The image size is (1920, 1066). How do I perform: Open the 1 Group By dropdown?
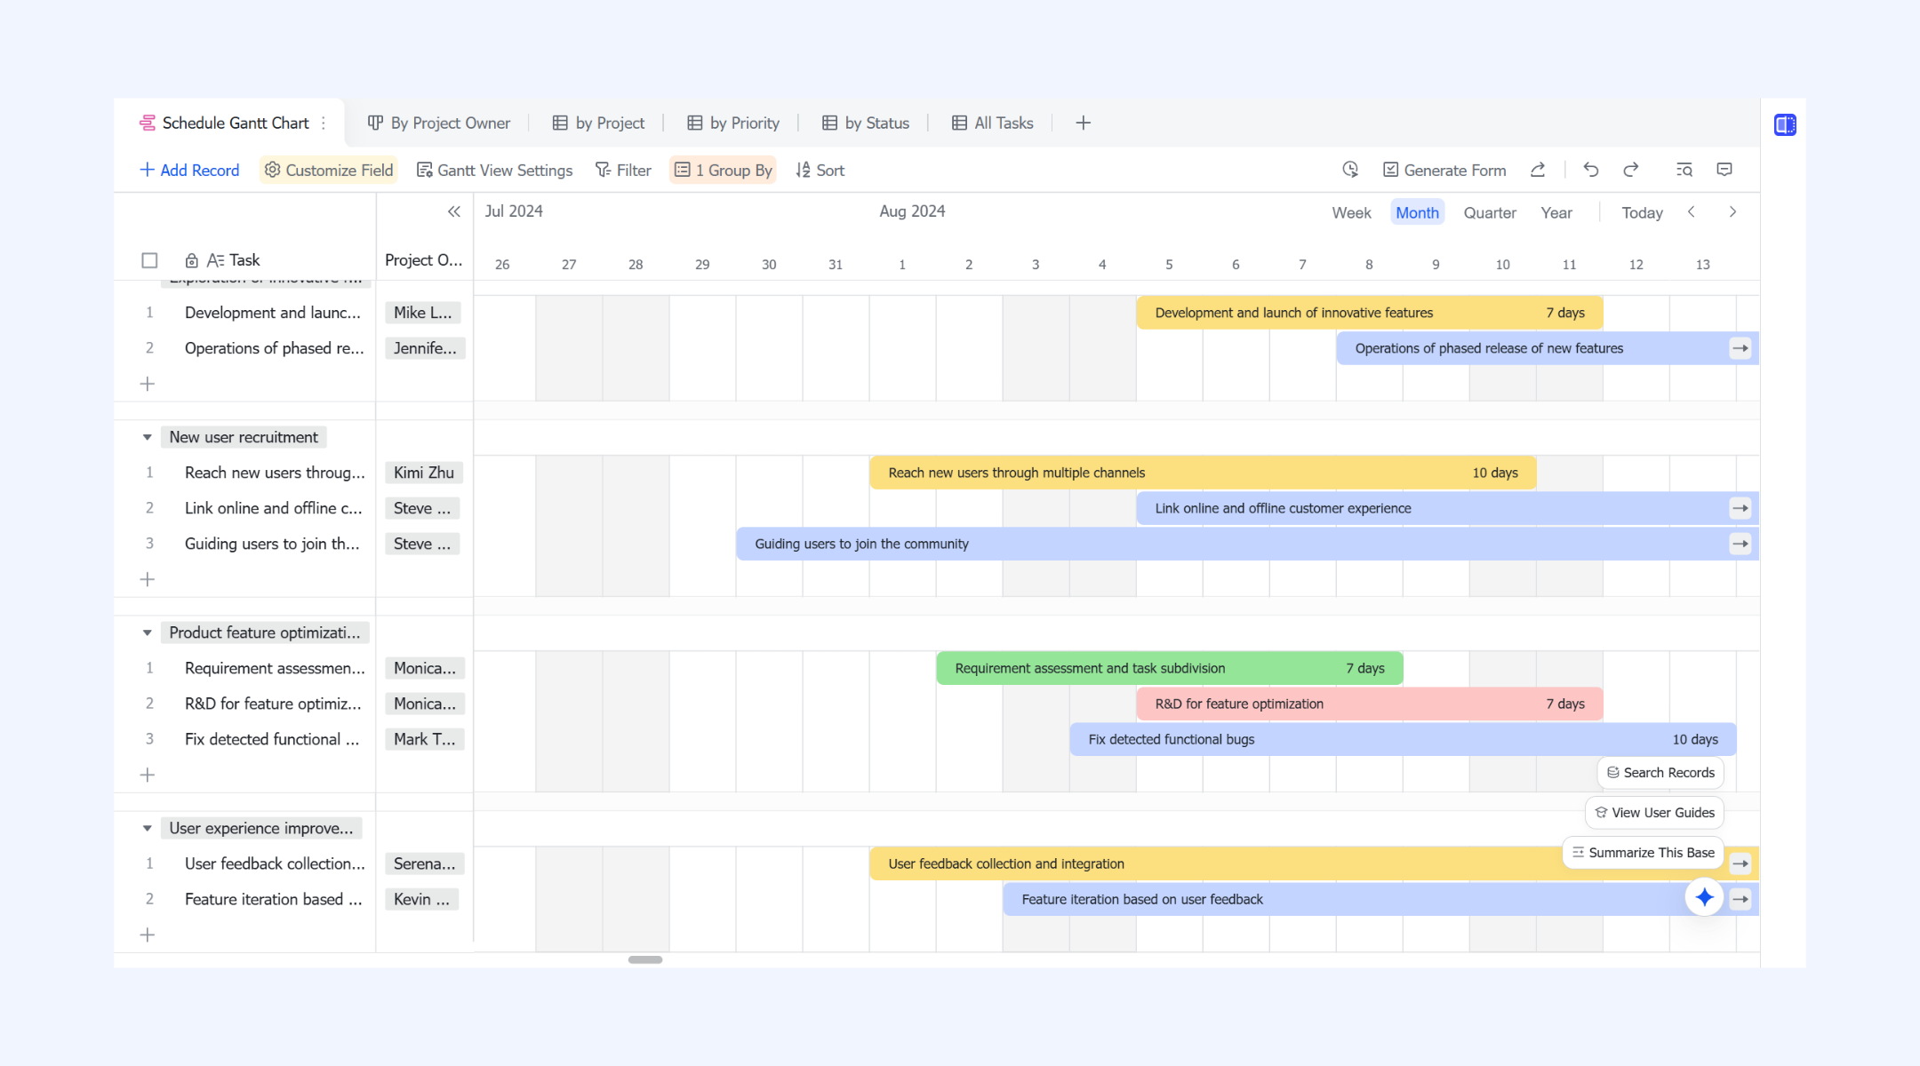click(723, 170)
